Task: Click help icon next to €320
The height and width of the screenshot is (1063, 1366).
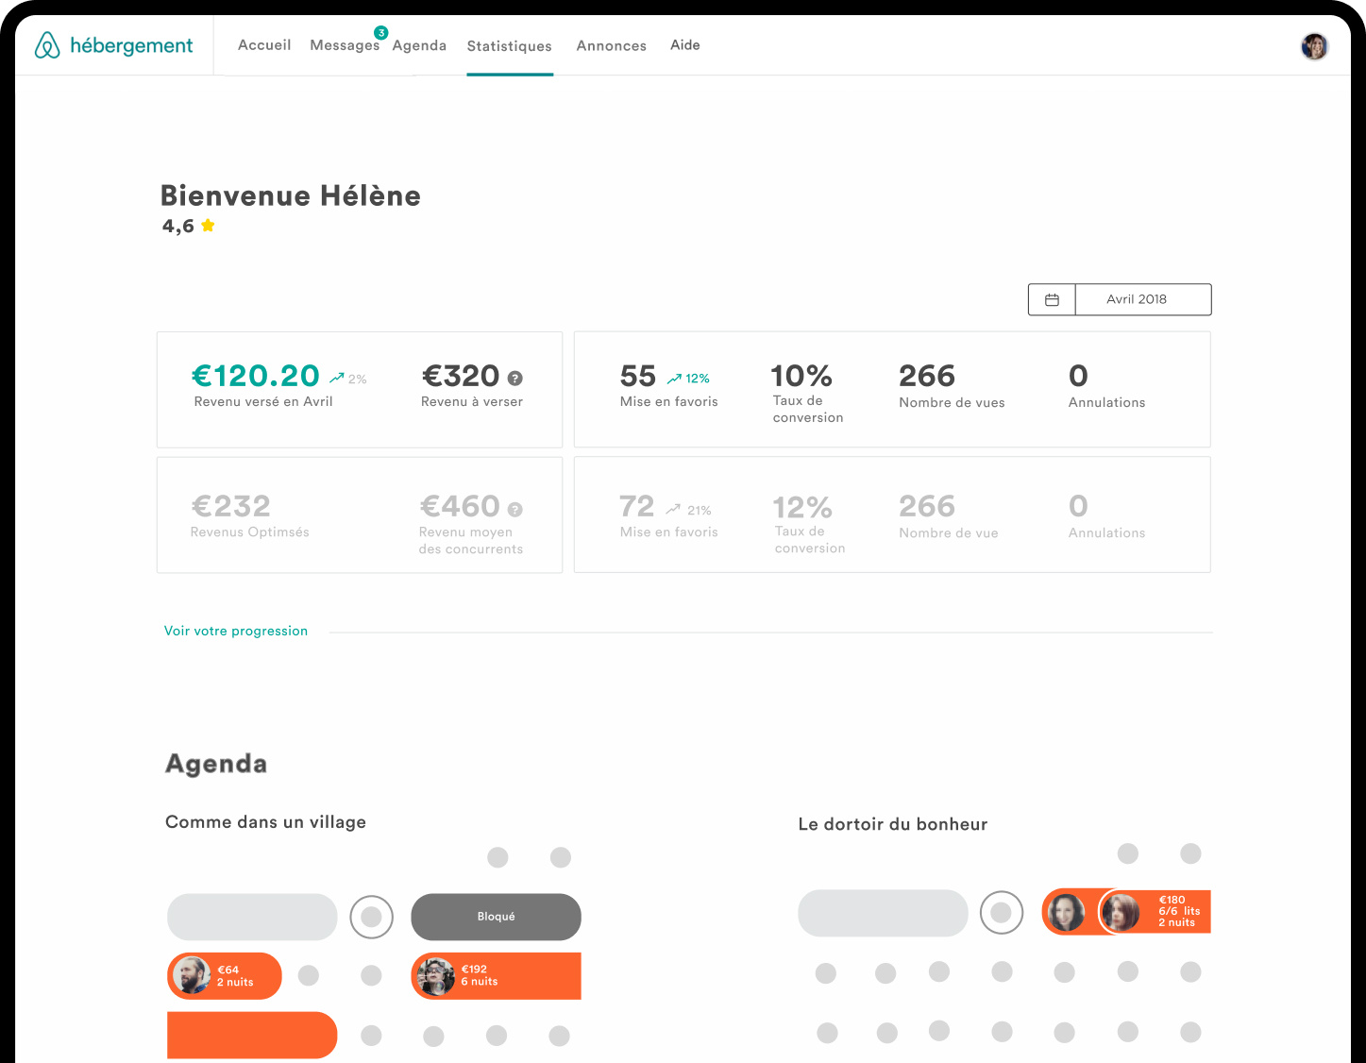Action: (x=515, y=378)
